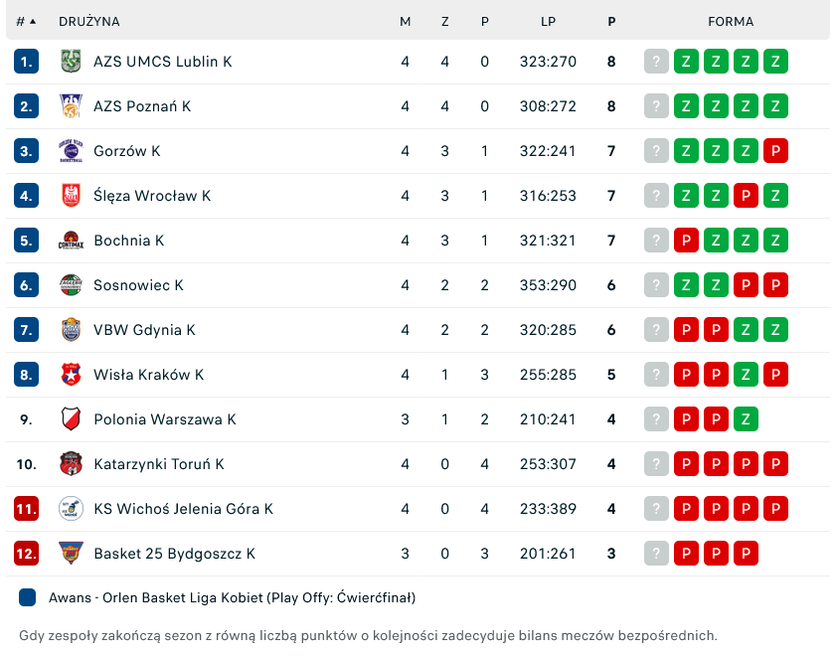Click the Gorzów team crest icon
The image size is (837, 657).
(x=71, y=151)
